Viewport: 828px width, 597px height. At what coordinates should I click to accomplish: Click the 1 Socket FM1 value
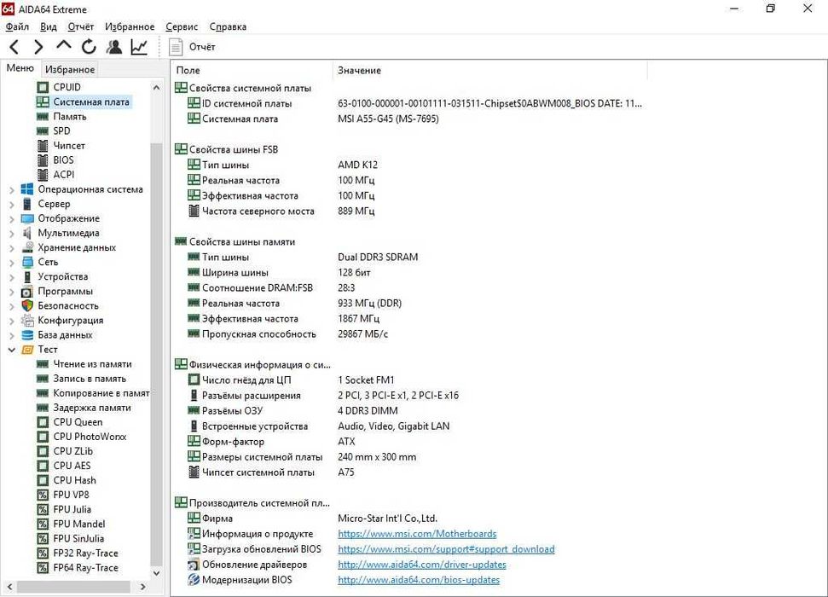(x=366, y=380)
